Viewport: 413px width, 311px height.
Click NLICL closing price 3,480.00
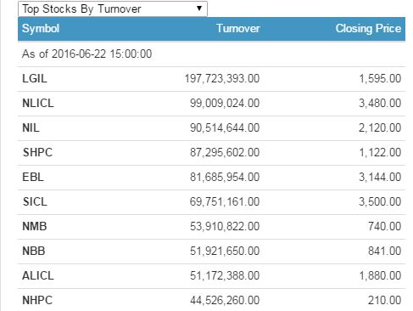coord(380,103)
